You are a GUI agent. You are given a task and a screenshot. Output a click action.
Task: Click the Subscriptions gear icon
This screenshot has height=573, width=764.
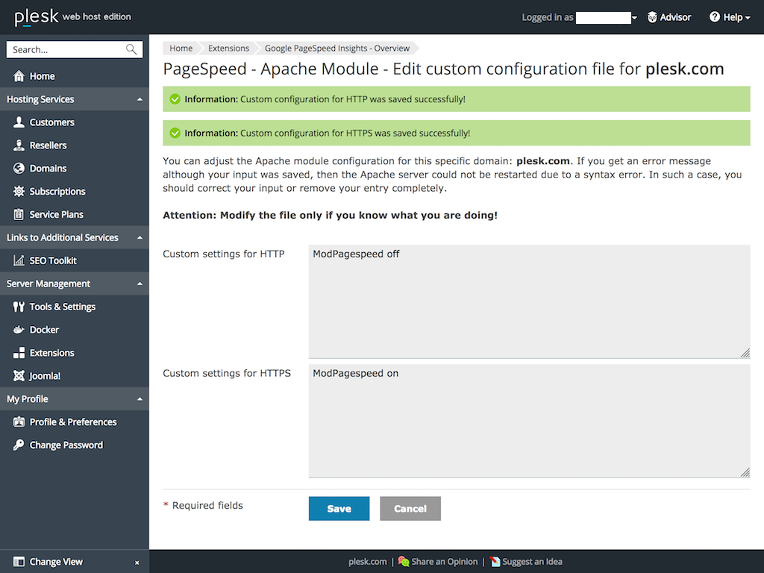point(19,192)
